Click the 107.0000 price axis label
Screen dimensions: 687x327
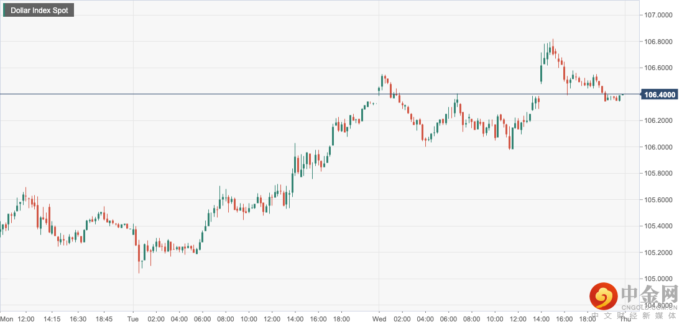tap(660, 15)
